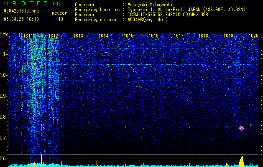Click the red meteor echo after 1611

click(x=41, y=127)
